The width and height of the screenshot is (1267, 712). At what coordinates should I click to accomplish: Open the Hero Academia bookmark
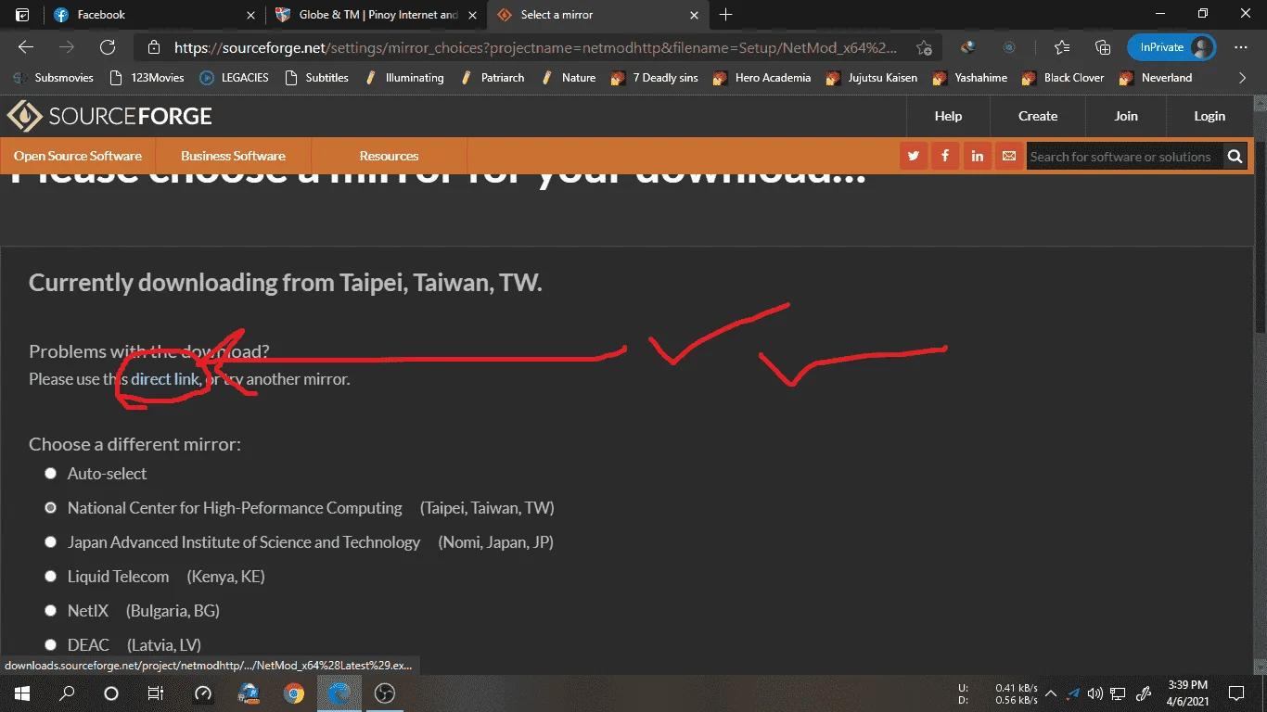[761, 78]
